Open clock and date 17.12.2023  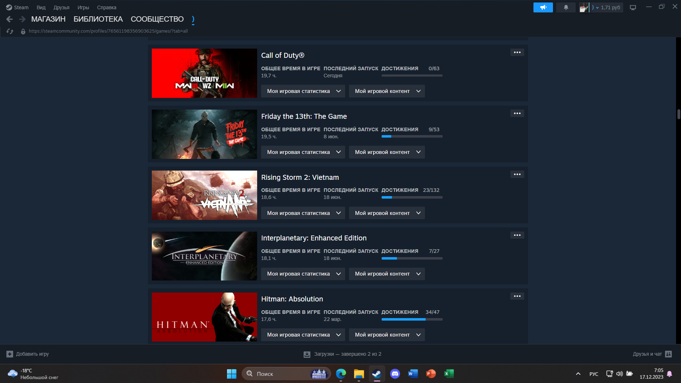pos(651,374)
